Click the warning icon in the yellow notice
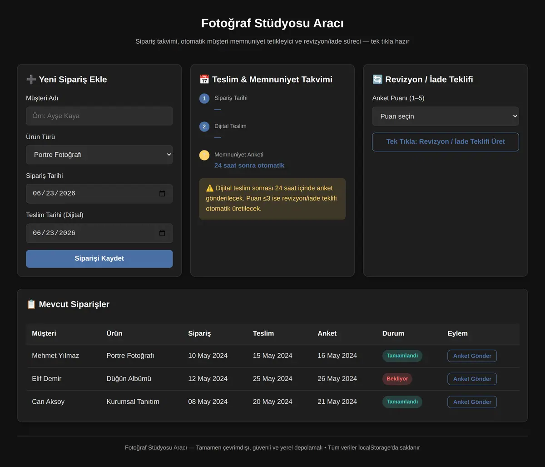The image size is (545, 467). click(x=210, y=188)
